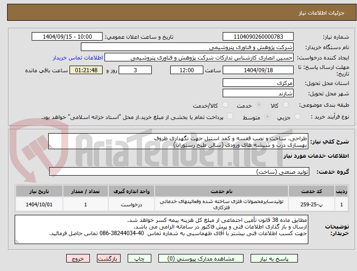Click the ساعت باقی مانده label

tap(46, 70)
